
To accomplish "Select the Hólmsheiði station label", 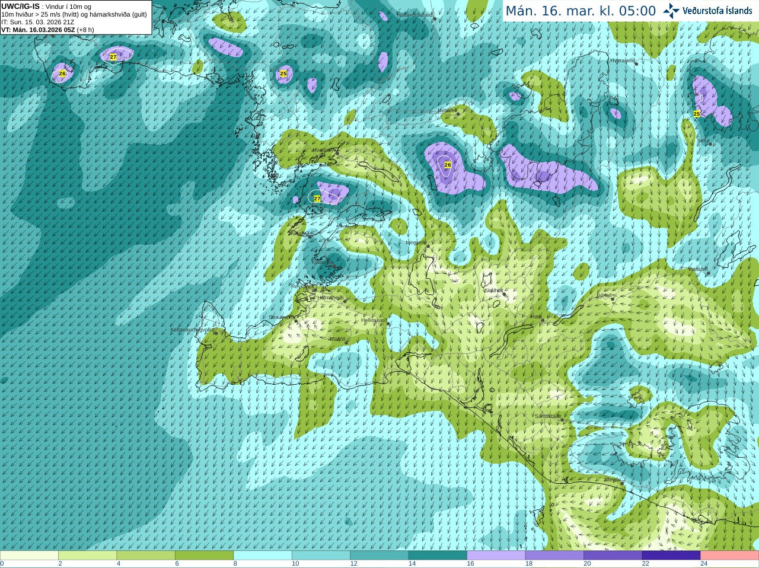I will [x=330, y=298].
